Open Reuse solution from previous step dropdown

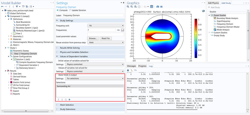[105, 42]
